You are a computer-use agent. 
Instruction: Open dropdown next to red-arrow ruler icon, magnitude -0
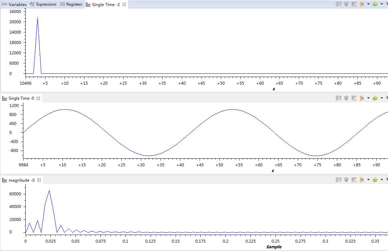(368, 180)
